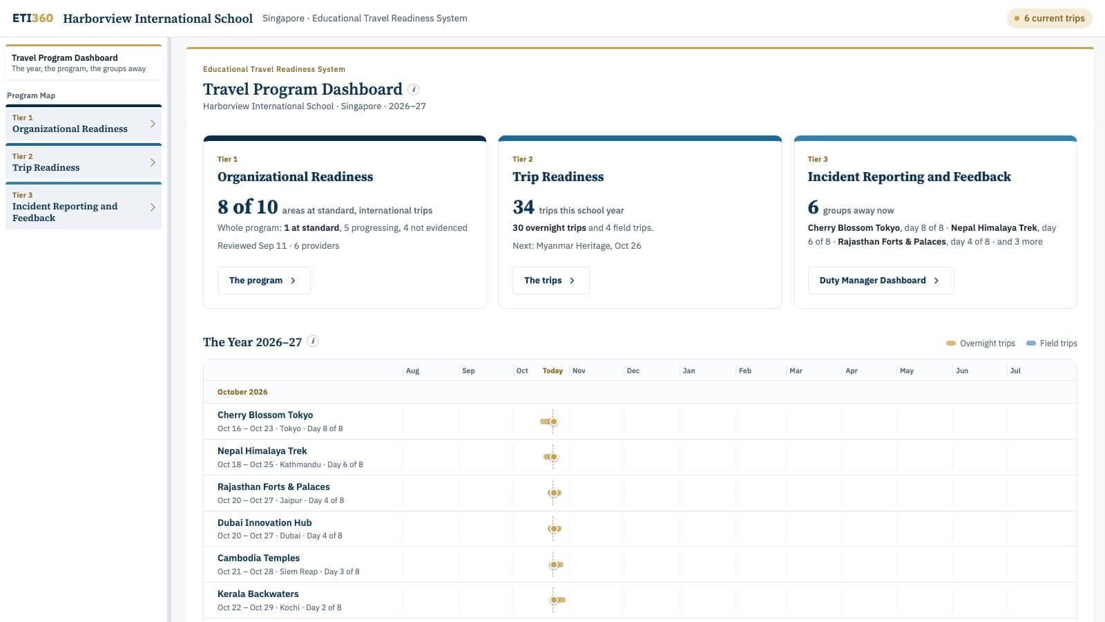Click the info icon beside Travel Program Dashboard title
Screen dimensions: 1105x622
[x=413, y=89]
